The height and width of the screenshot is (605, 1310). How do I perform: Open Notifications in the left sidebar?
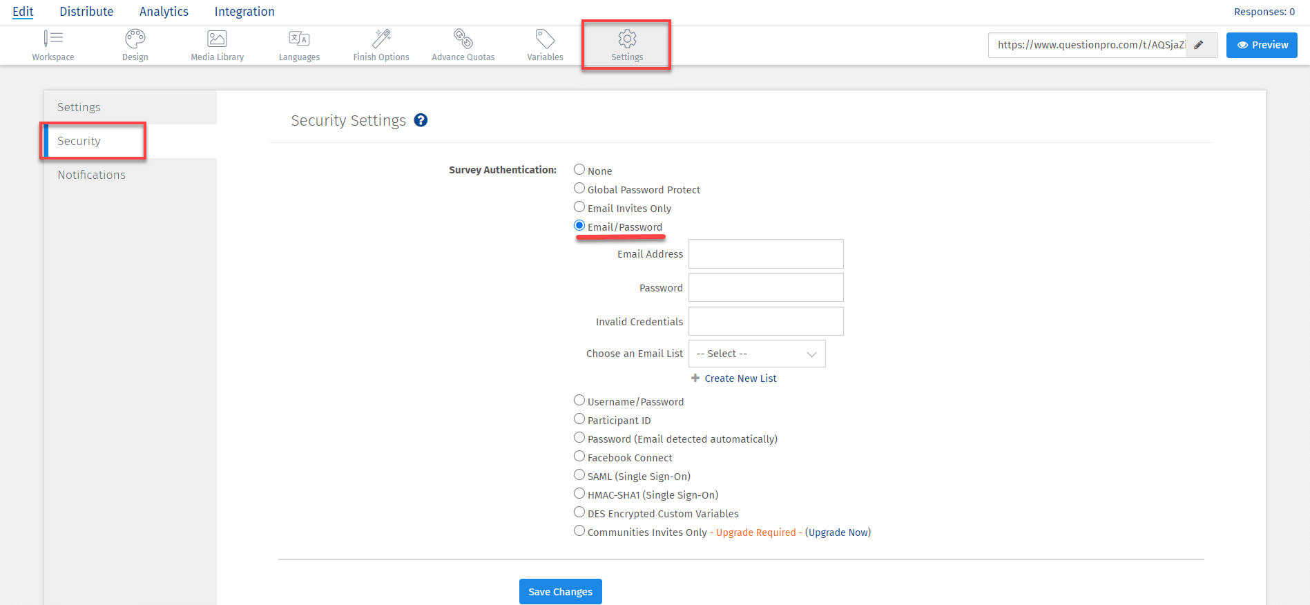tap(92, 175)
